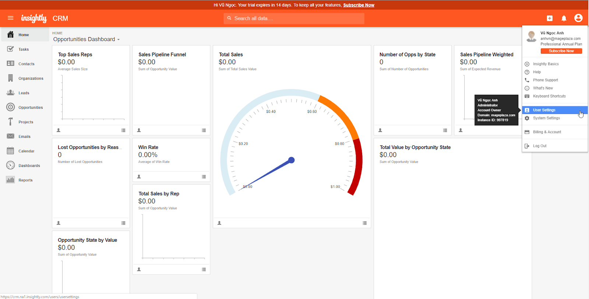This screenshot has height=299, width=589.
Task: Focus the Search all data field
Action: point(294,18)
